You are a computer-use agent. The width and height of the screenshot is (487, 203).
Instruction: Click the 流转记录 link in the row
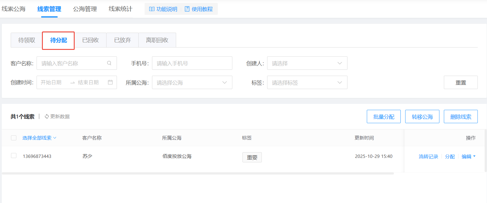pos(428,157)
